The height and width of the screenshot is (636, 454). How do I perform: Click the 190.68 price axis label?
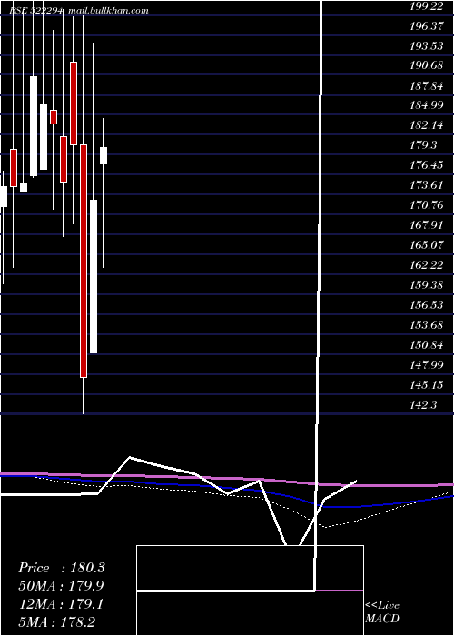click(427, 65)
